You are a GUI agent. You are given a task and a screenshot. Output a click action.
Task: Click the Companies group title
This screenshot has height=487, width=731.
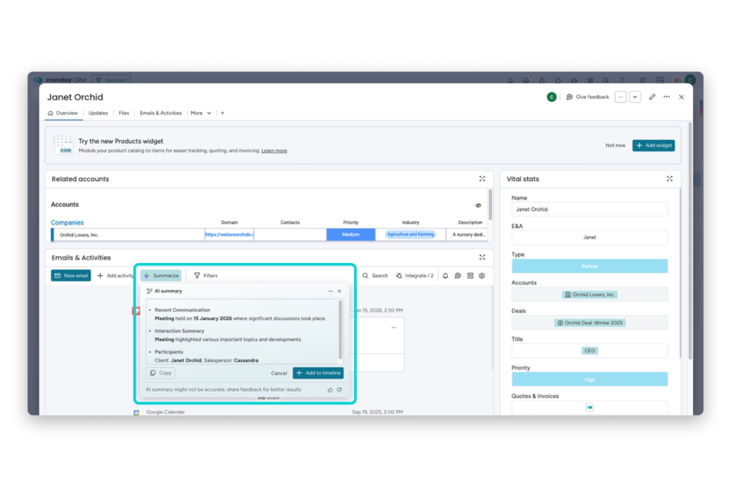coord(67,222)
